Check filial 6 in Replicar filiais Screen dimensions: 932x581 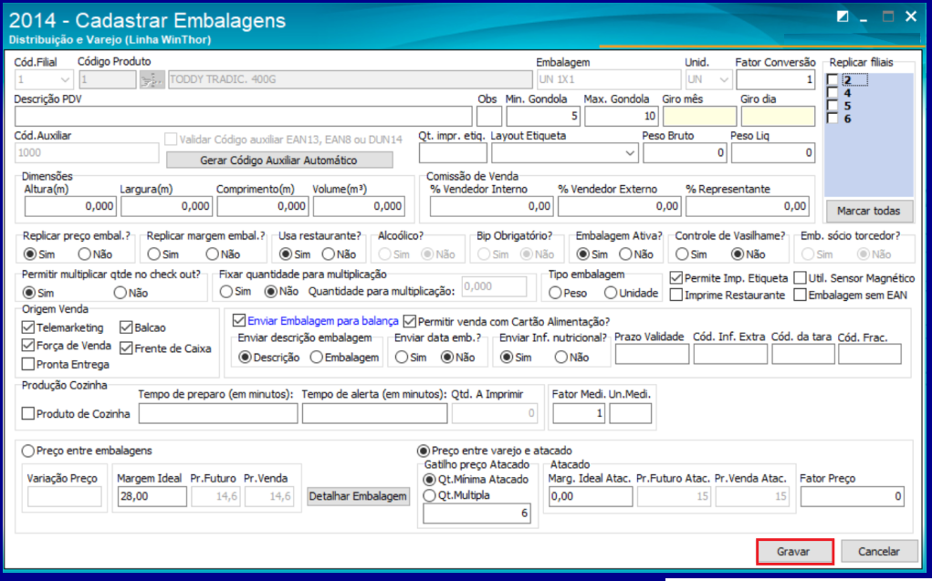(x=833, y=119)
